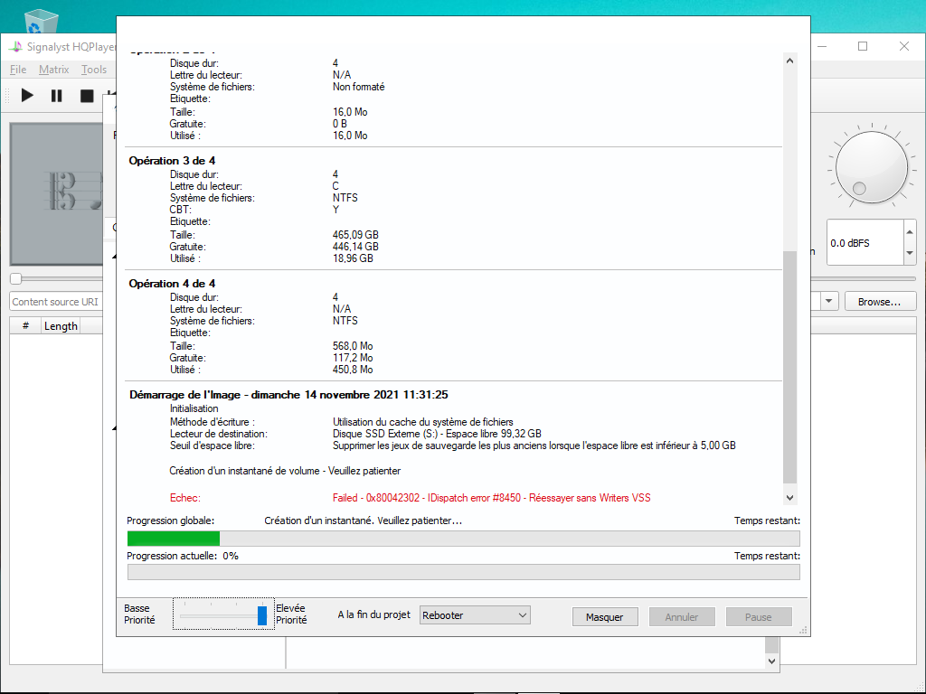The image size is (926, 694).
Task: Open the File menu in HQPlayer
Action: (18, 70)
